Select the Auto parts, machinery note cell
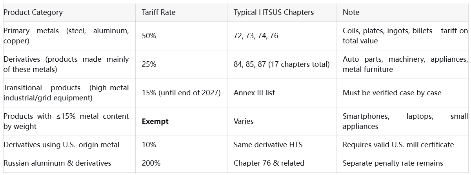 (x=405, y=64)
